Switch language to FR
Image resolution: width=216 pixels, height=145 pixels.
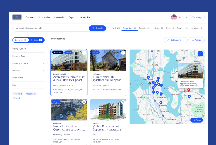click(186, 17)
